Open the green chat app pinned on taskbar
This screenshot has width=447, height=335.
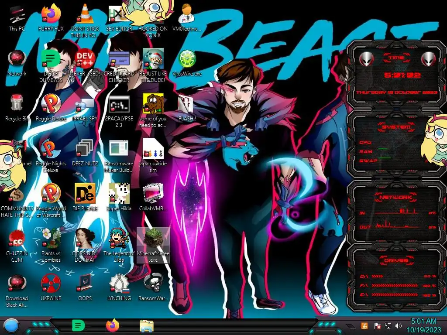pos(79,325)
